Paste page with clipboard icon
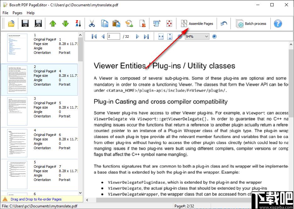 (116, 24)
